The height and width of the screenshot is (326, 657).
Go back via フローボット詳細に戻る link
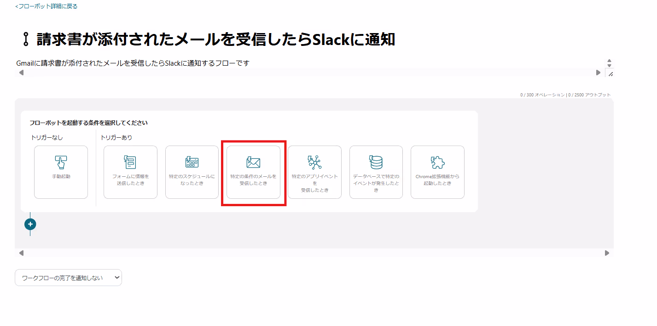[x=47, y=6]
